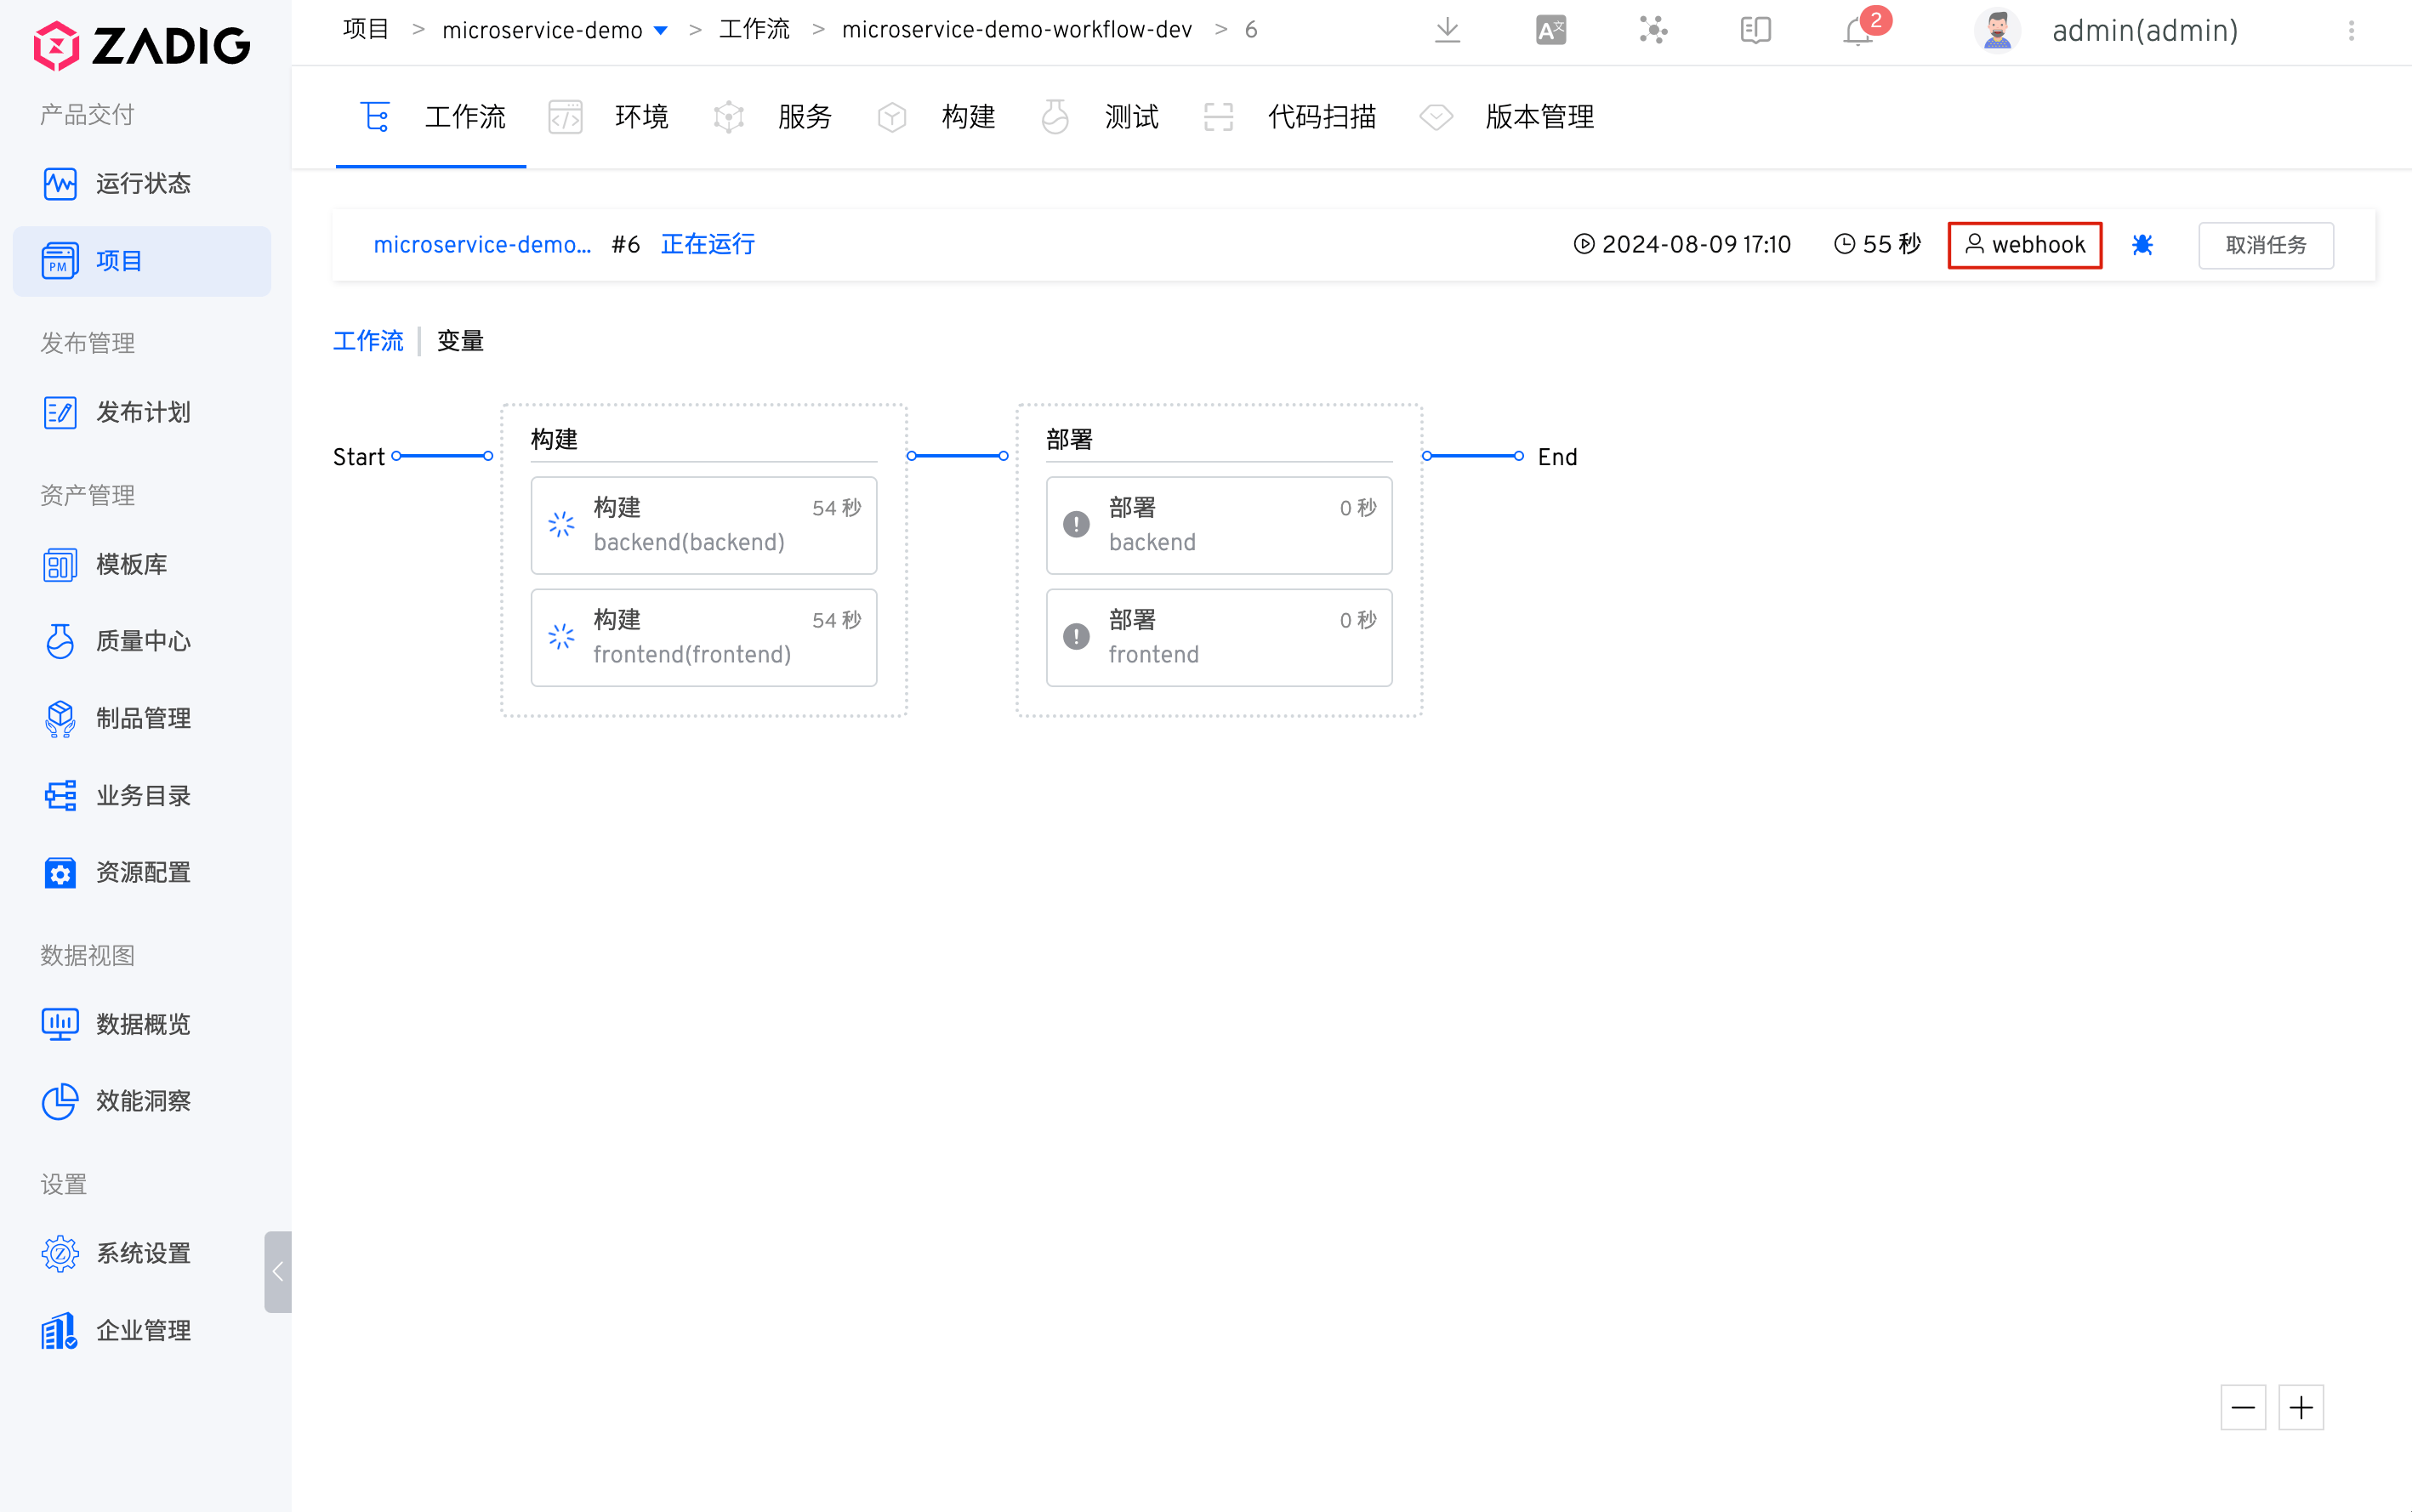Open the 构建 backend(backend) job card

(704, 525)
